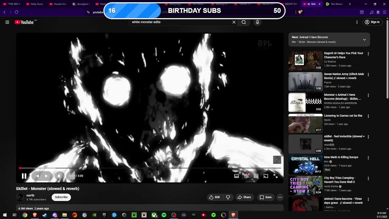Screen dimensions: 389x219
Task: Switch to Honda Civic browser tab
Action: pyautogui.click(x=58, y=4)
